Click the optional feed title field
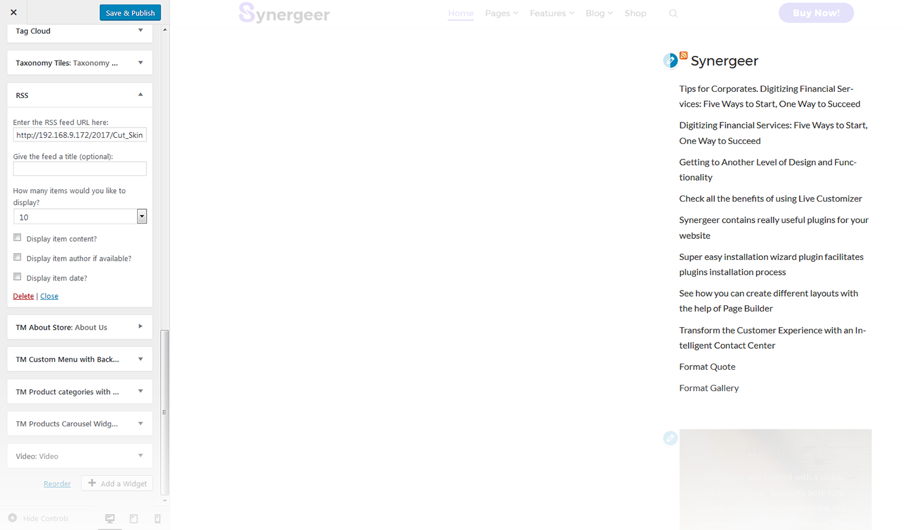This screenshot has height=530, width=913. tap(79, 168)
